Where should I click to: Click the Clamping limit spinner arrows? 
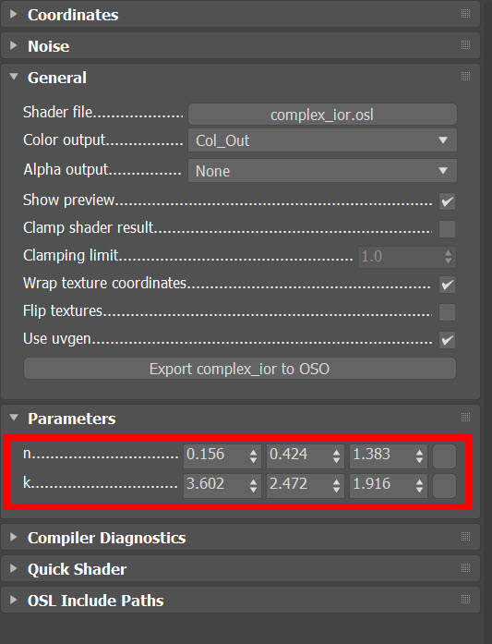(x=448, y=257)
